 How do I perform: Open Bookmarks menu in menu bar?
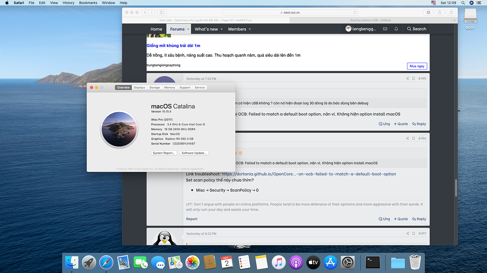(88, 2)
